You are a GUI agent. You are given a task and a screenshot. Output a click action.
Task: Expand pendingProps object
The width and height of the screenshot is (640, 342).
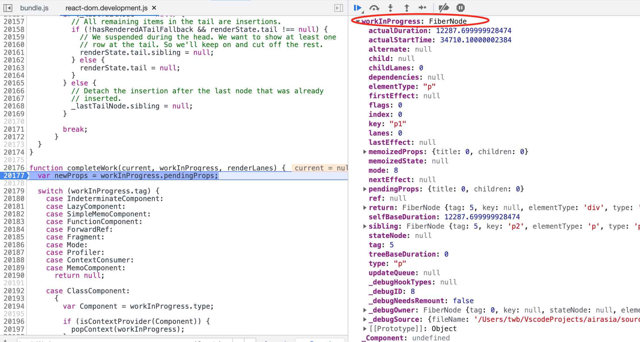point(365,189)
